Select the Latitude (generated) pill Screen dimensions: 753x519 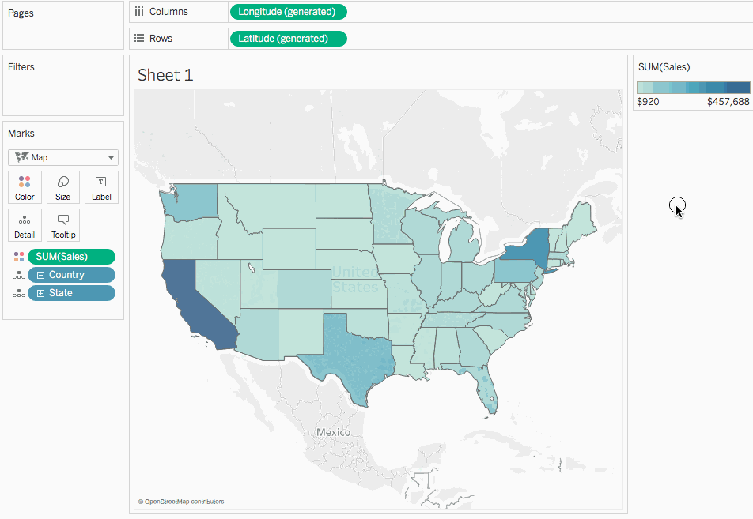click(x=288, y=39)
